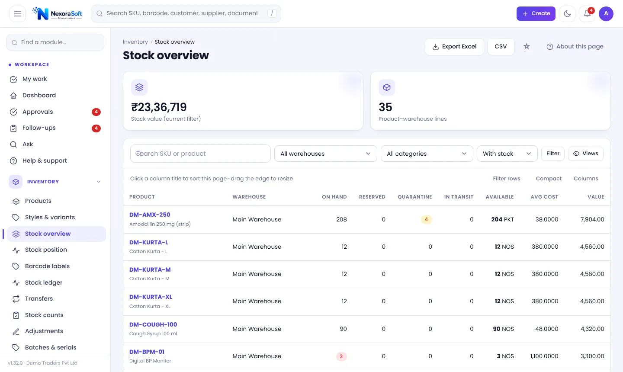The image size is (623, 372).
Task: Open product DM-KURTA-XL
Action: pyautogui.click(x=151, y=297)
